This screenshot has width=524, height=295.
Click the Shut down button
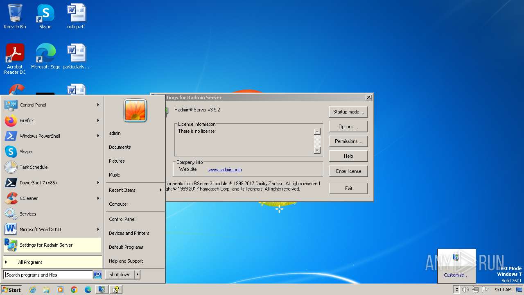pos(120,275)
